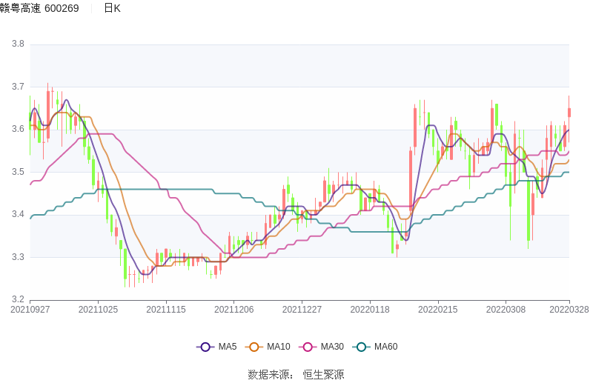Toggle MA30 line using its legend label
The height and width of the screenshot is (383, 593).
(331, 347)
